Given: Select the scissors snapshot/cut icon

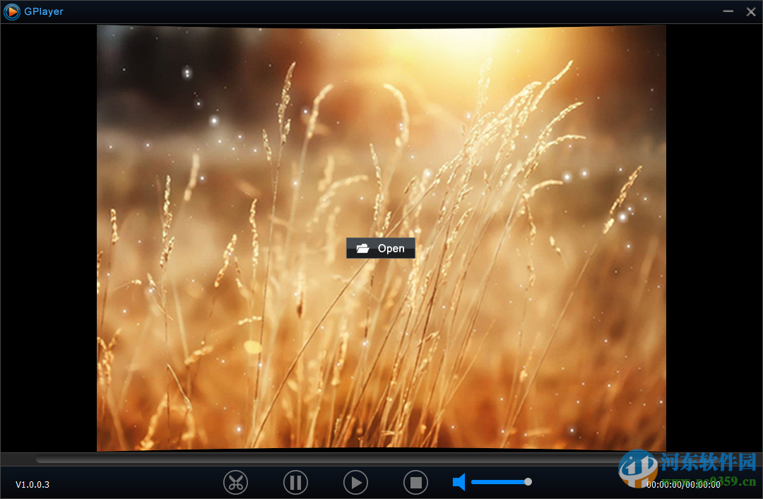Looking at the screenshot, I should click(235, 482).
